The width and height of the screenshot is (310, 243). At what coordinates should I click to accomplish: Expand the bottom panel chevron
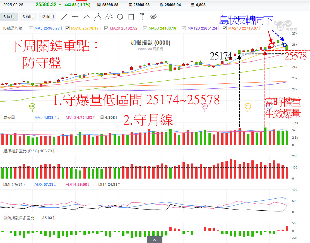[x=154, y=240]
